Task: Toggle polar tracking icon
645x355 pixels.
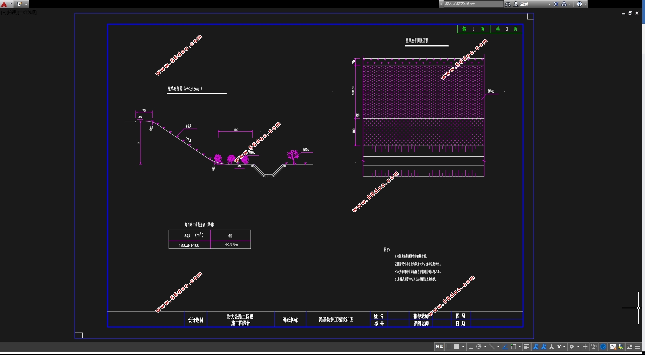Action: 479,347
